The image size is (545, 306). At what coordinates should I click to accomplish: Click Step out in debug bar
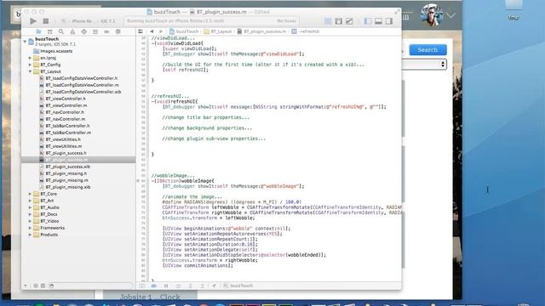[x=202, y=286]
